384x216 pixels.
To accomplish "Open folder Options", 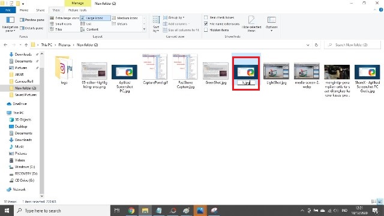I will (272, 24).
